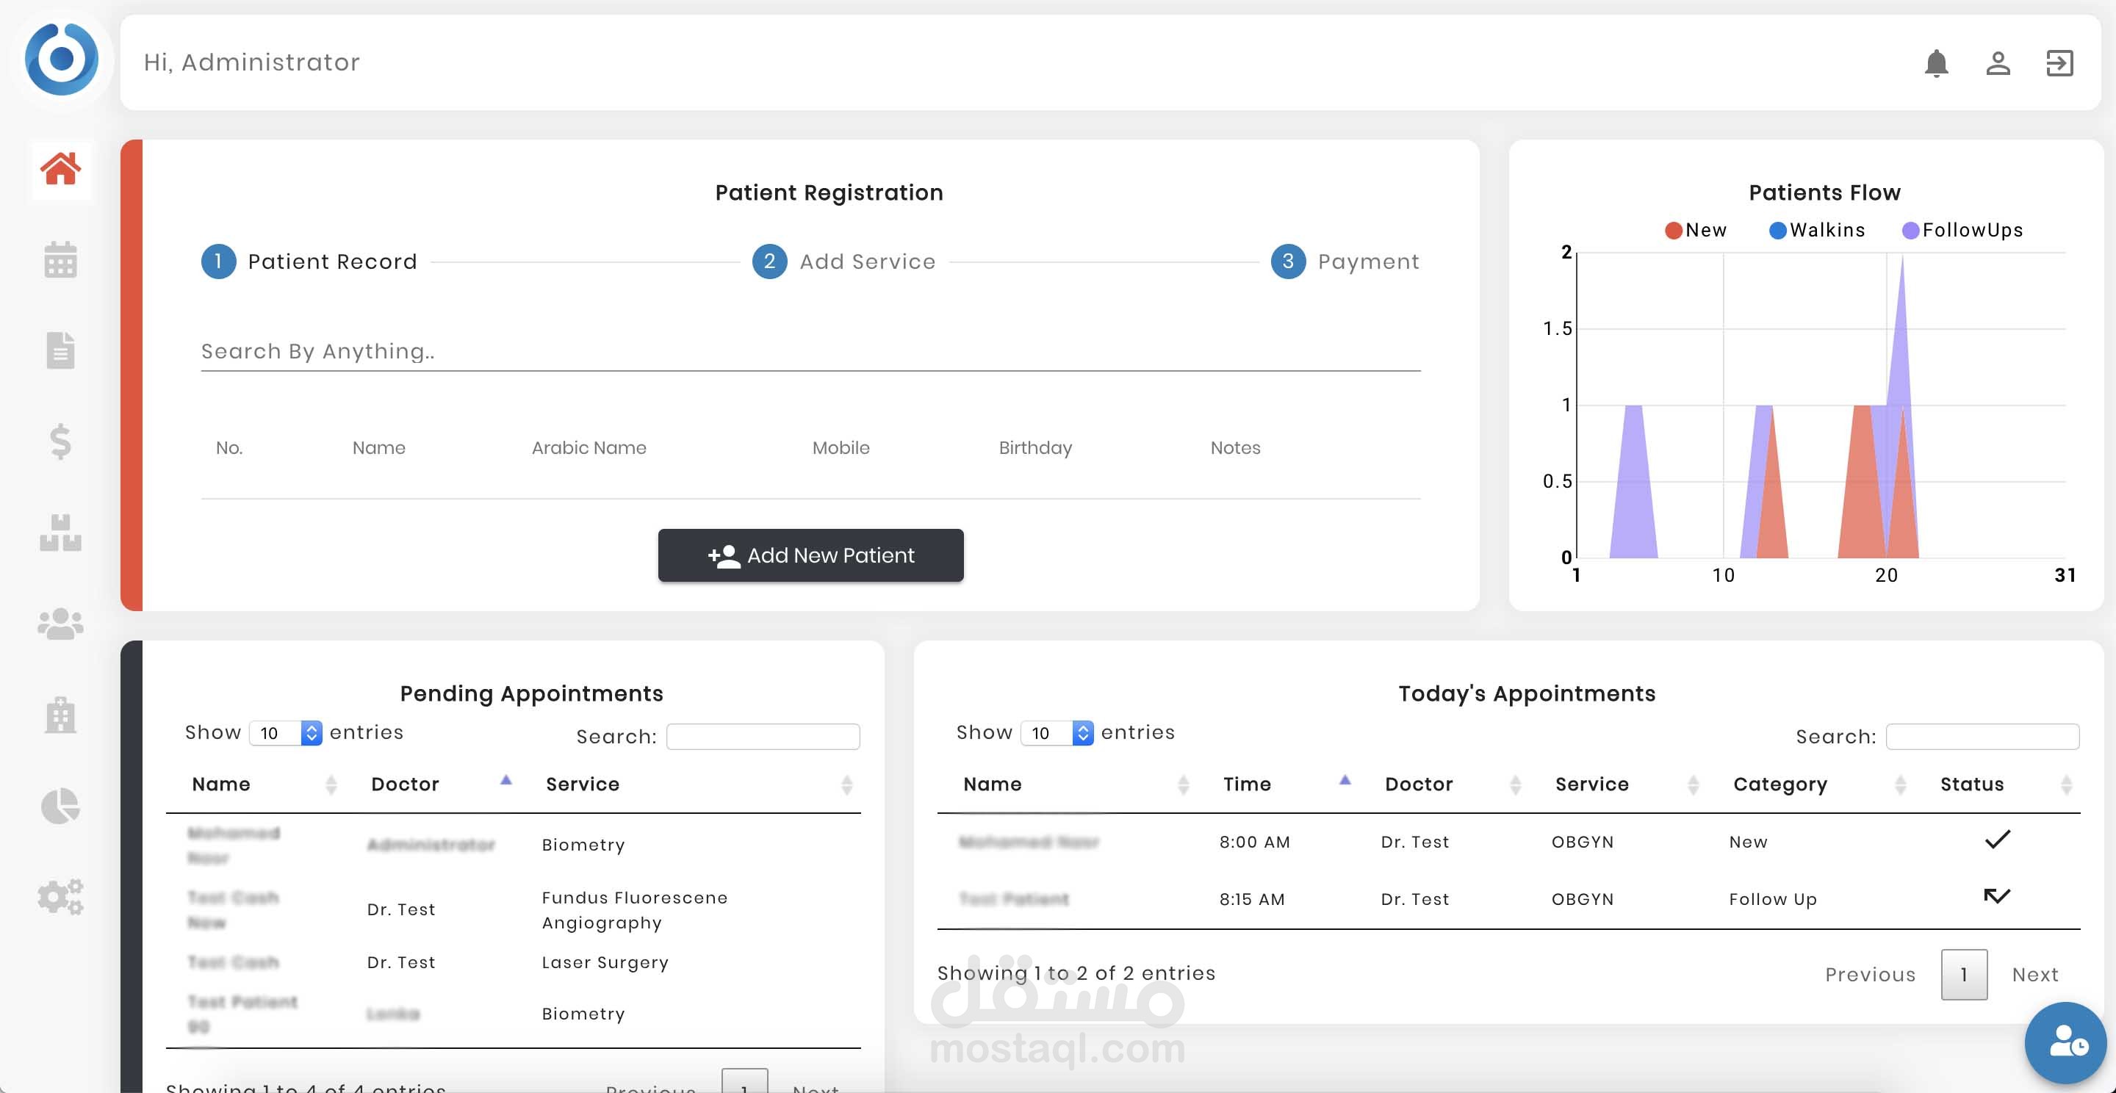
Task: Click the Search By Anything field
Action: click(810, 353)
